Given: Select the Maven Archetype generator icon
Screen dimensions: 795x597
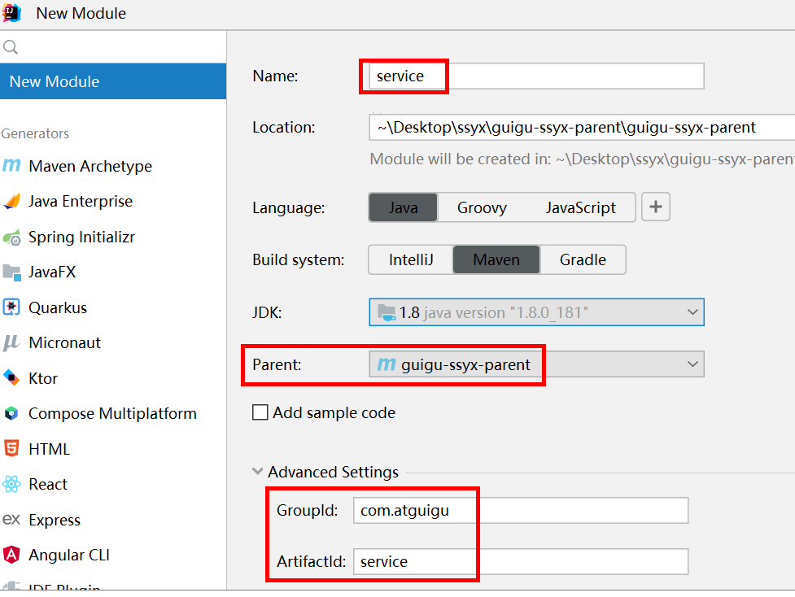Looking at the screenshot, I should [11, 166].
